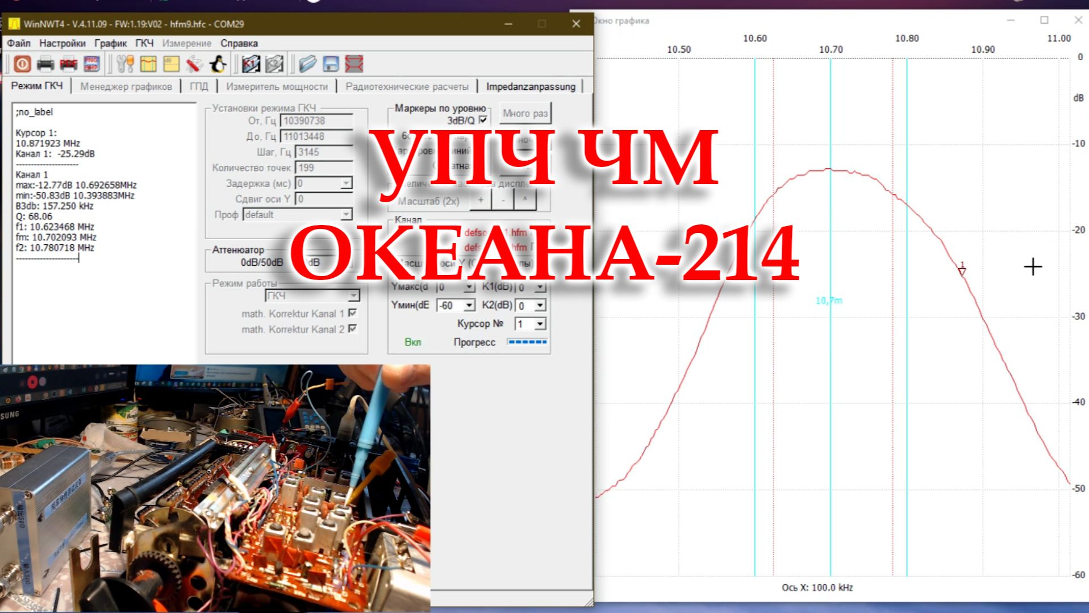Viewport: 1089px width, 613px height.
Task: Click the До, Гц frequency field
Action: (x=316, y=136)
